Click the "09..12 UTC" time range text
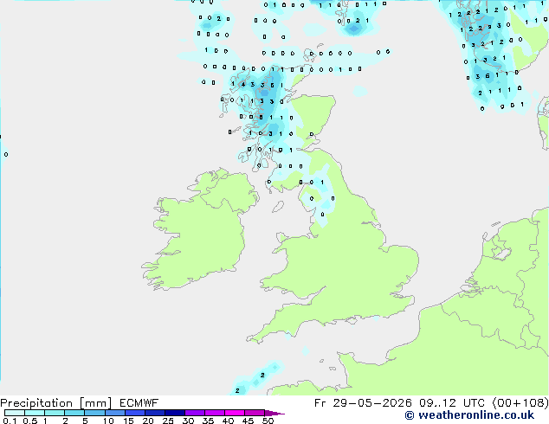The width and height of the screenshot is (549, 424). (x=452, y=403)
